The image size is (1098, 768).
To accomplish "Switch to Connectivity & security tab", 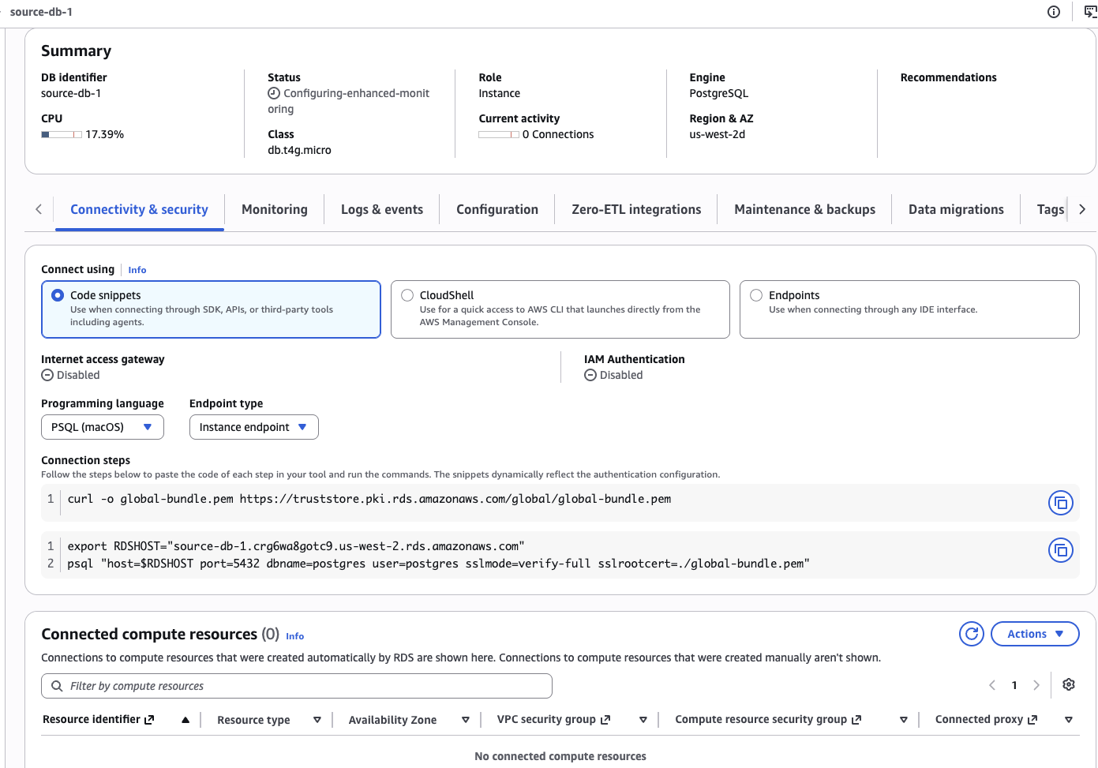I will [x=139, y=209].
